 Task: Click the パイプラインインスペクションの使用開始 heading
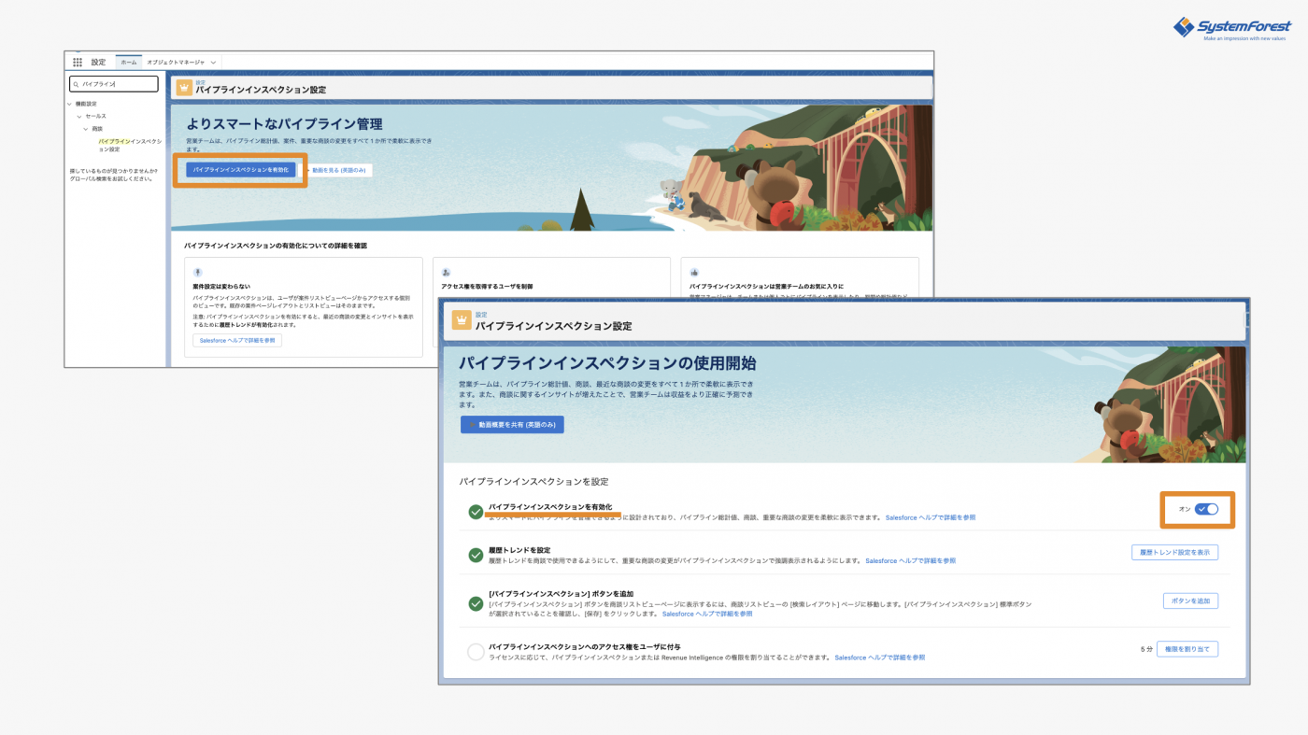(607, 363)
